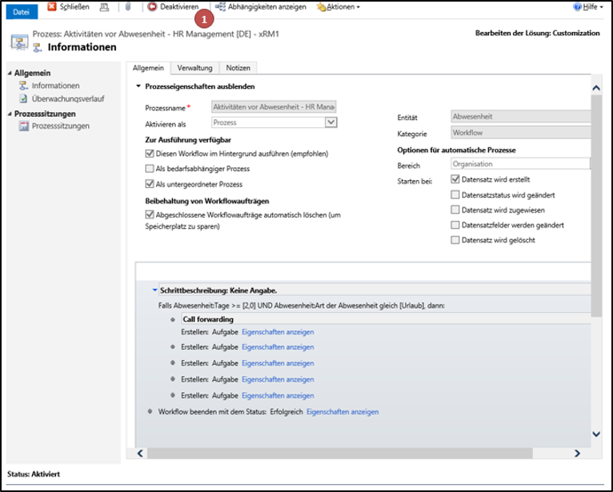Enable 'Datensatz wird gelöscht' checkbox
This screenshot has height=492, width=613.
click(455, 240)
